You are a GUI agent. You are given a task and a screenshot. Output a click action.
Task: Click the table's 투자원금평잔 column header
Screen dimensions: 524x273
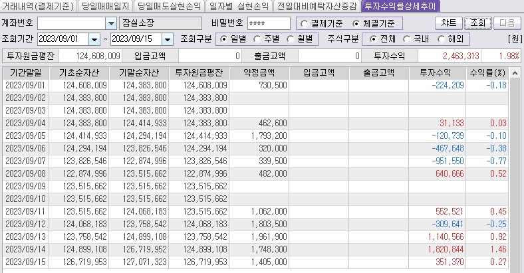tap(199, 73)
